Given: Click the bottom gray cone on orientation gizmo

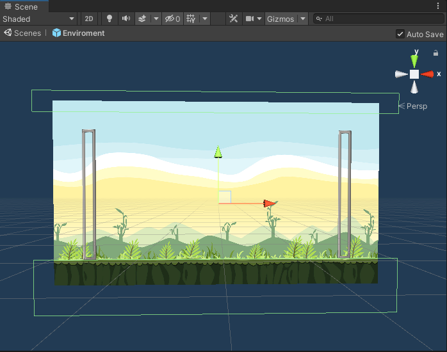Looking at the screenshot, I should point(414,87).
